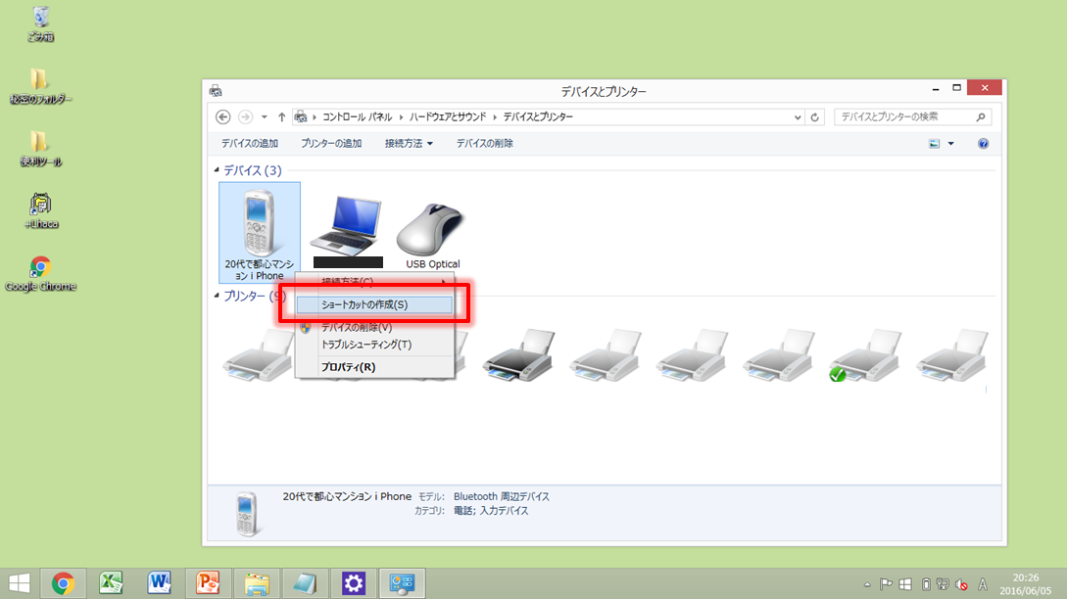The height and width of the screenshot is (599, 1067).
Task: Click プリンターの追加 in the toolbar
Action: 331,144
